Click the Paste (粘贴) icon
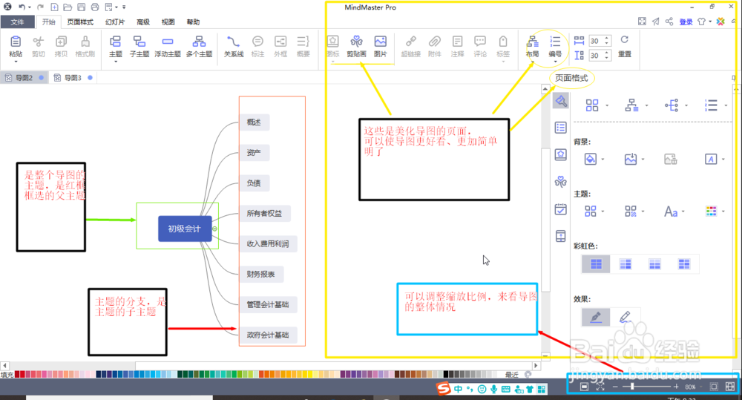The width and height of the screenshot is (742, 400). 16,42
